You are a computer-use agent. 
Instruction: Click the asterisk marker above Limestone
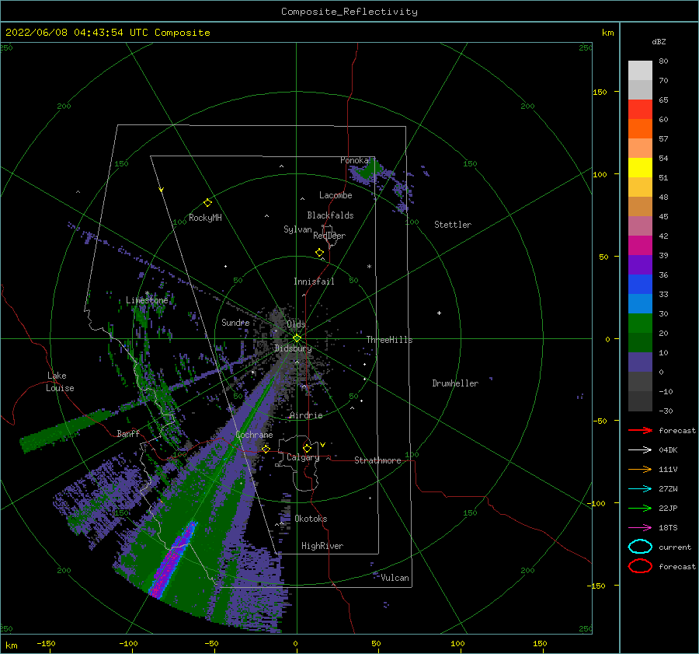147,294
